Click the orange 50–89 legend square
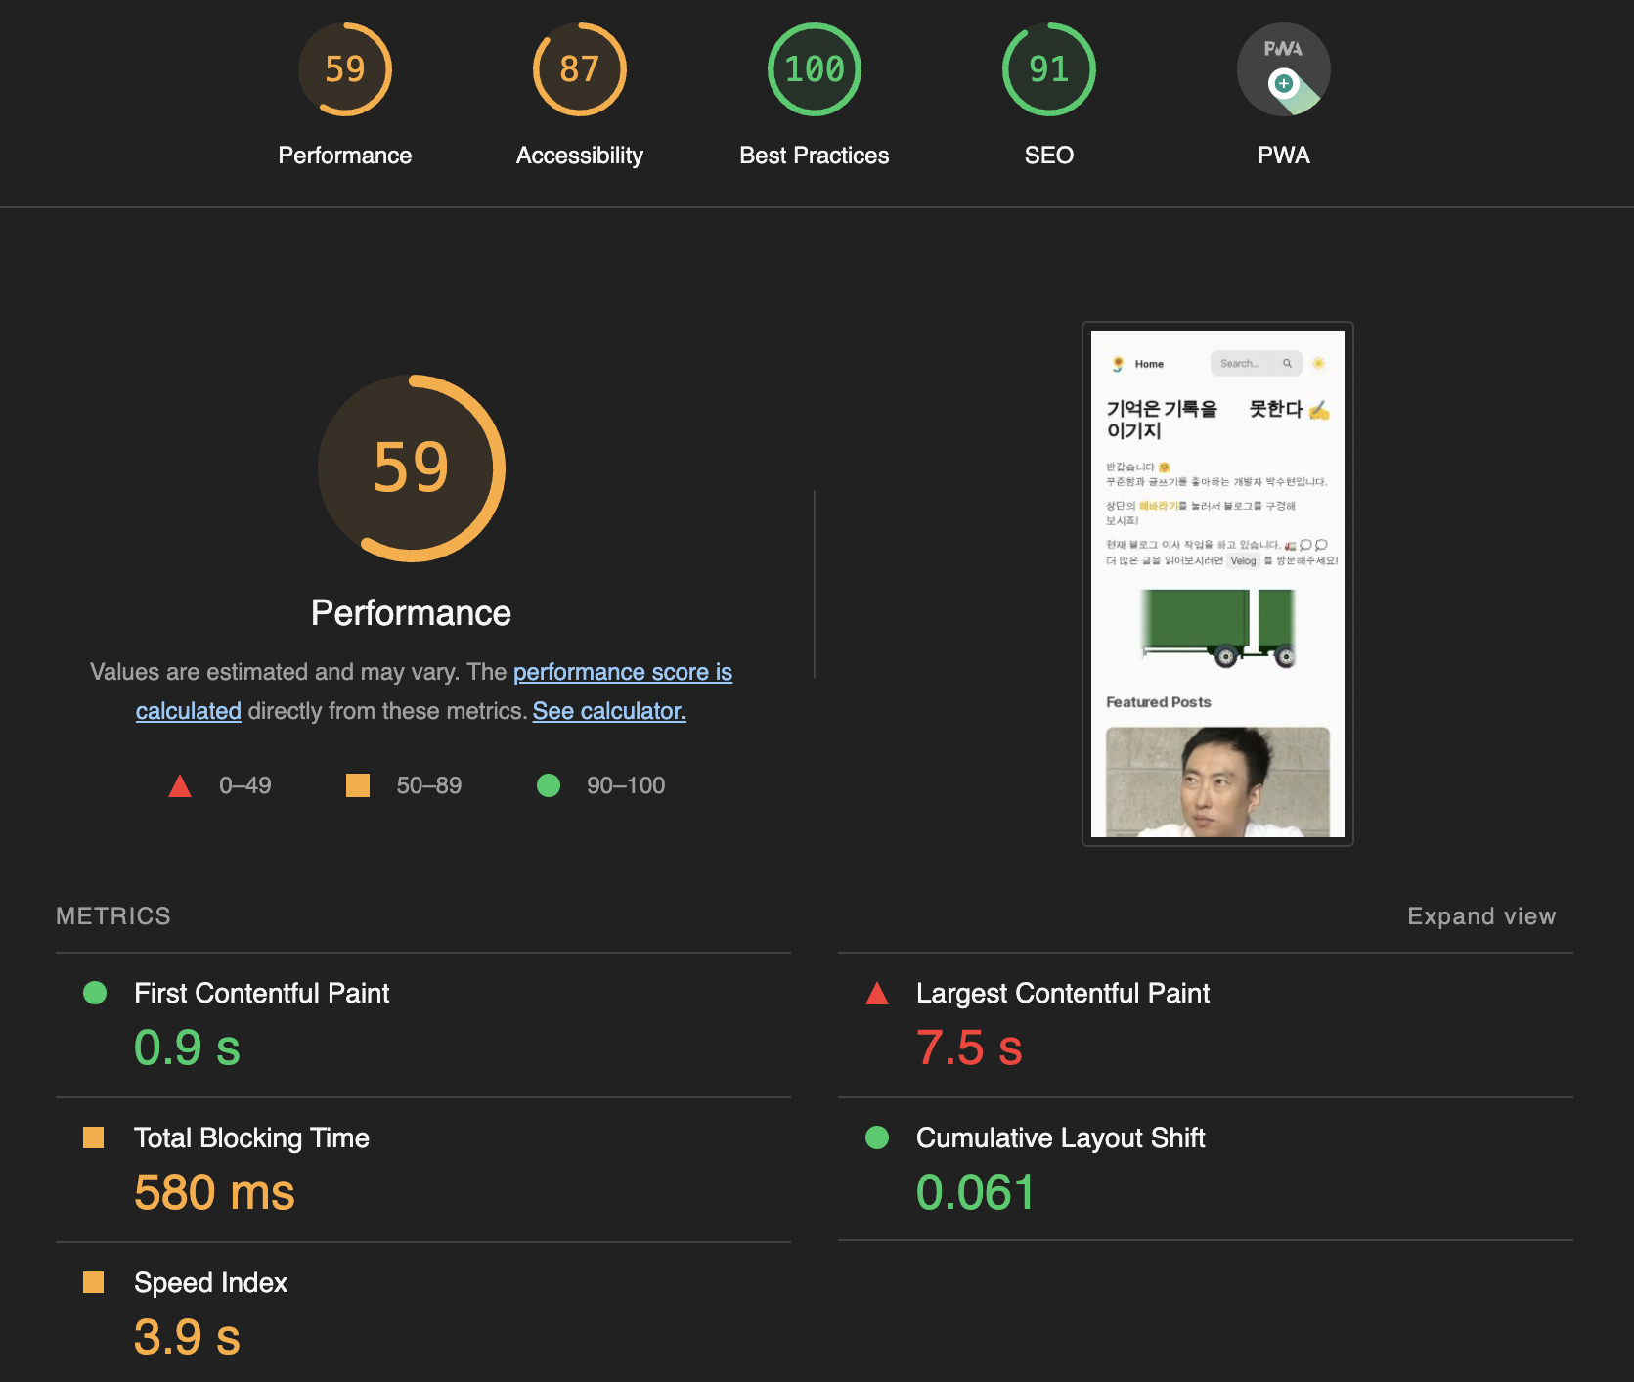 [x=358, y=785]
